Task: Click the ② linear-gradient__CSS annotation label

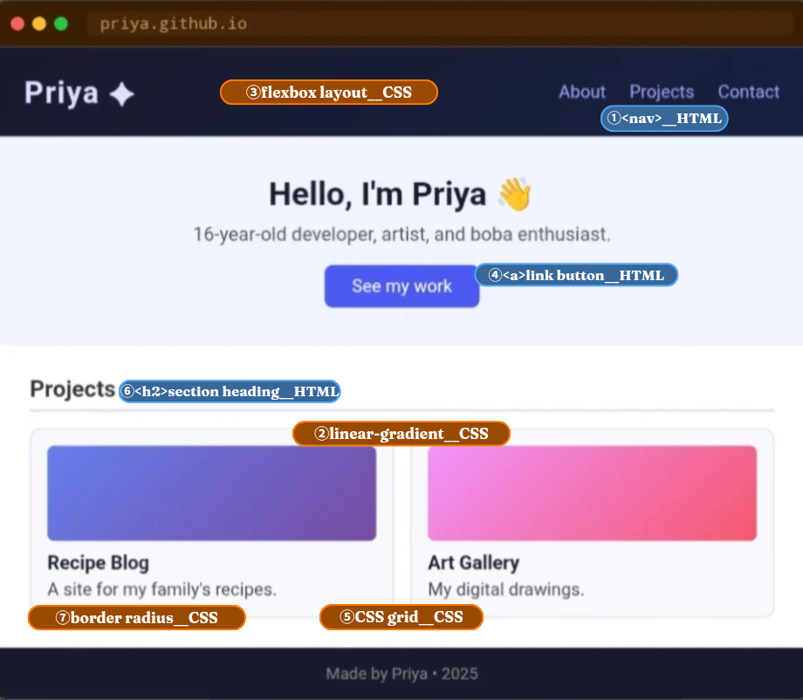Action: click(401, 433)
